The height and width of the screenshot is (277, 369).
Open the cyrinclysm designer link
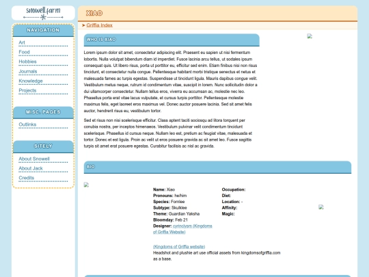click(x=182, y=229)
